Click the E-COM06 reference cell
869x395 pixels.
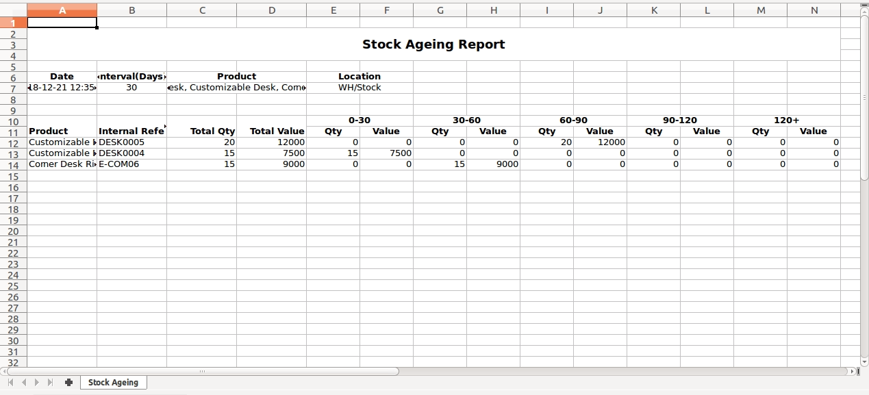[x=131, y=164]
